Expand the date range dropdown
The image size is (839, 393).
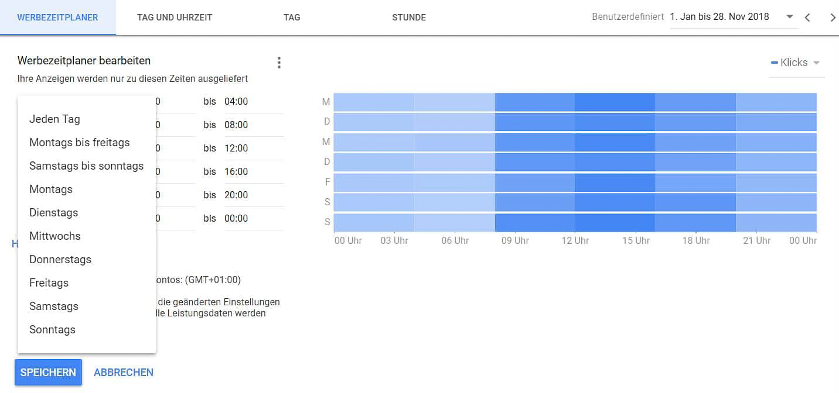[x=790, y=17]
